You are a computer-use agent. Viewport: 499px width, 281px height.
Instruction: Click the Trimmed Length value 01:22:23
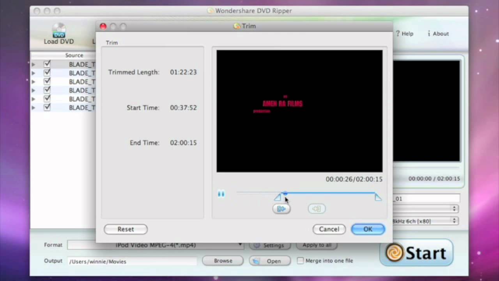coord(183,72)
